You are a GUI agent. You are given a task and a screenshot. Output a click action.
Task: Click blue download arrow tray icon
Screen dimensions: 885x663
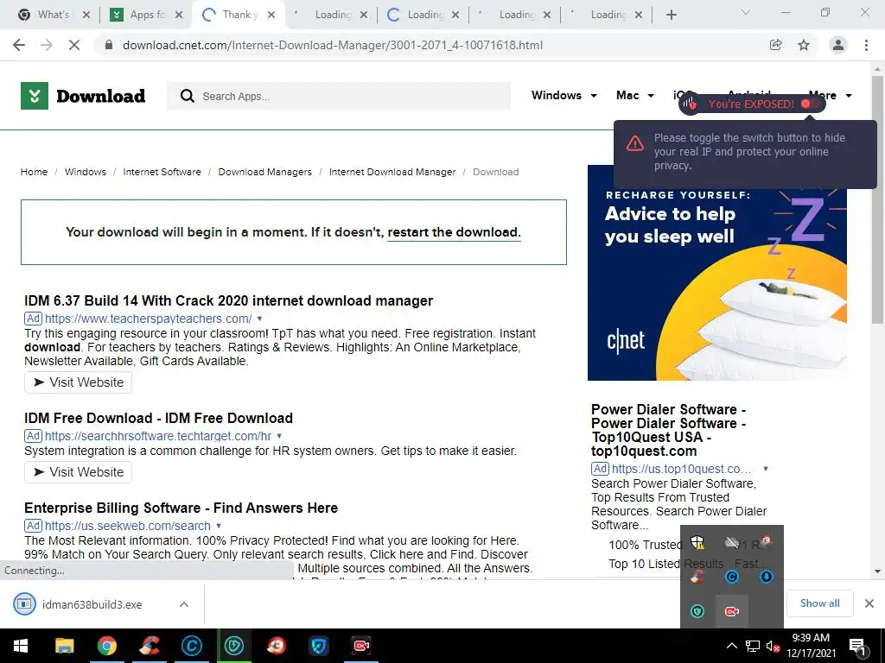coord(766,576)
